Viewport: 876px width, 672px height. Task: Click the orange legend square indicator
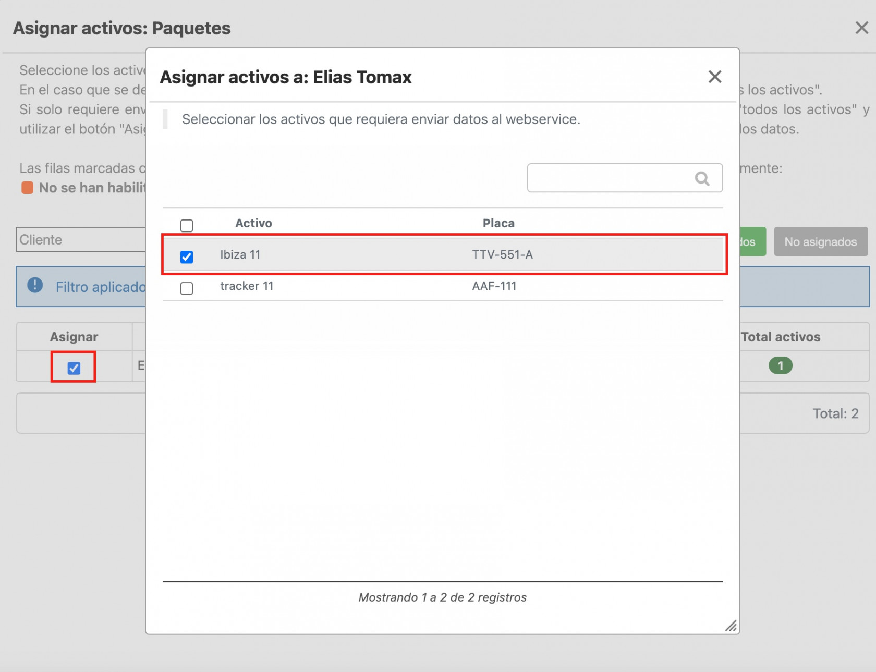tap(27, 188)
